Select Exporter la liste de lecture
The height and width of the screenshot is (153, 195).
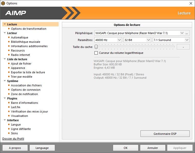(x=28, y=72)
